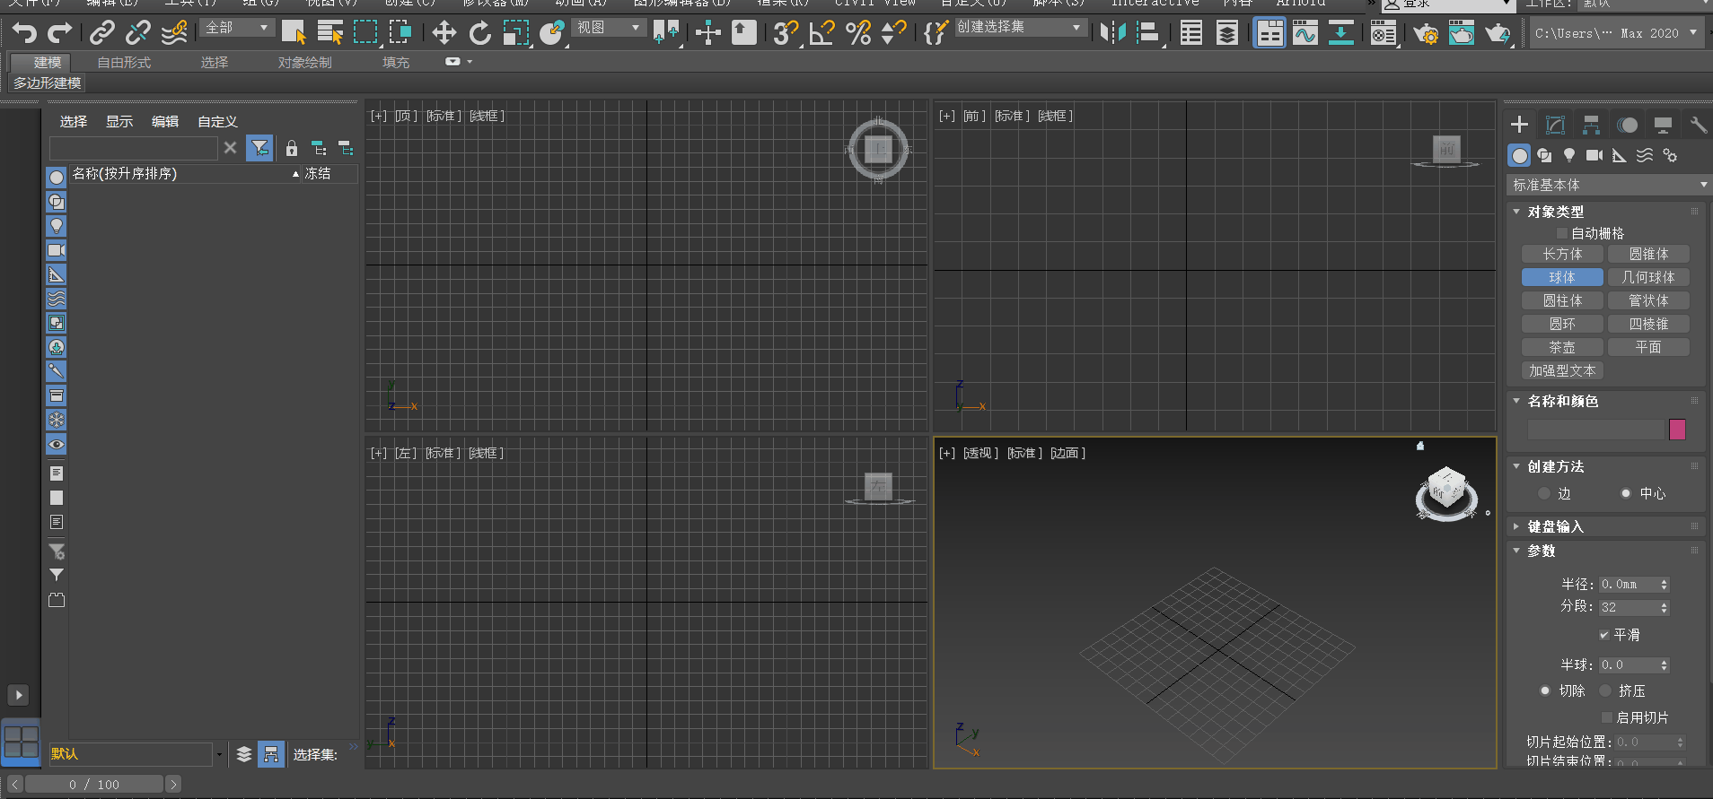This screenshot has height=799, width=1713.
Task: Switch to the 自由形式 ribbon tab
Action: pyautogui.click(x=124, y=63)
